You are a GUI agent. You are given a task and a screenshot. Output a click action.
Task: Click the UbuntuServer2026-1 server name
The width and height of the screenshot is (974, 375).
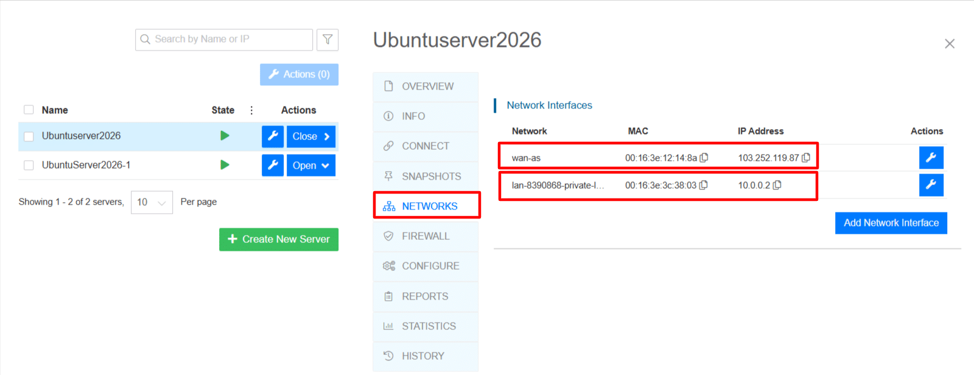point(86,165)
